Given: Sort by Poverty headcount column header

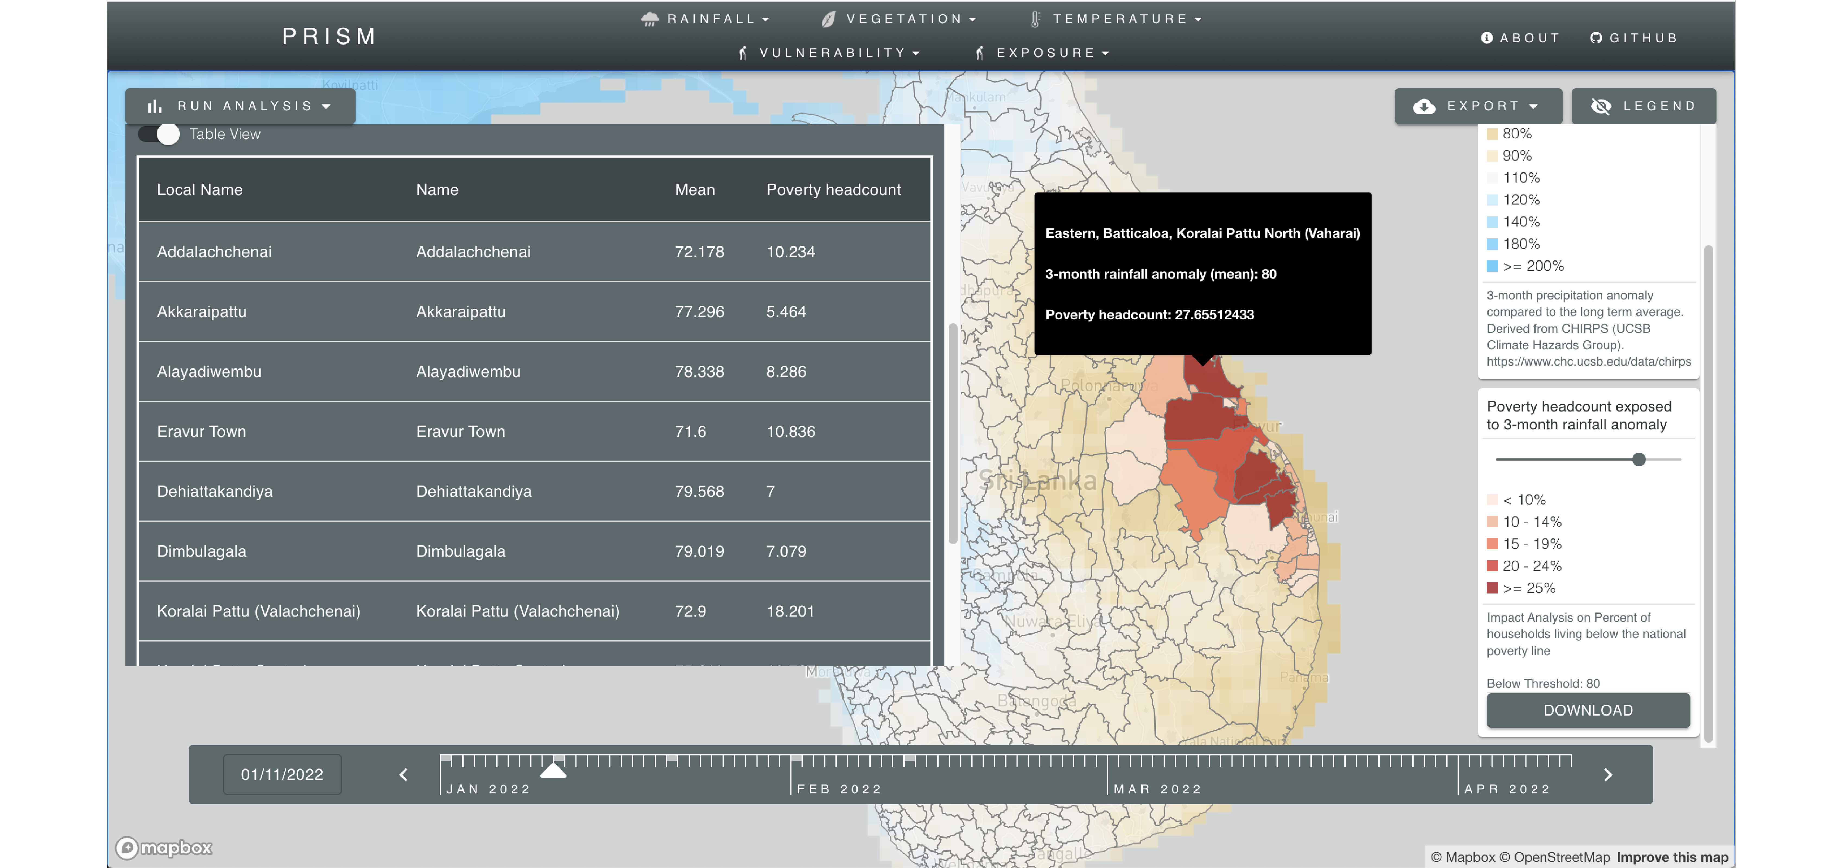Looking at the screenshot, I should 834,190.
